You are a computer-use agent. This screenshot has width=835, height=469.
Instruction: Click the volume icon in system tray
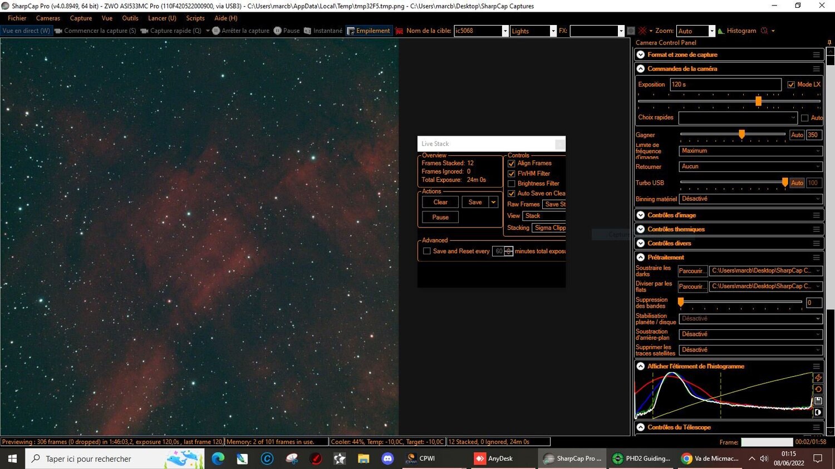click(x=764, y=459)
